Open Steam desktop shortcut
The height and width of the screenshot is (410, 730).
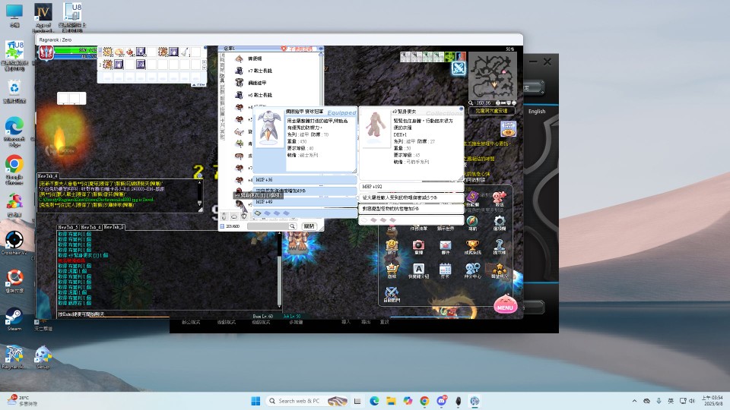[x=14, y=320]
